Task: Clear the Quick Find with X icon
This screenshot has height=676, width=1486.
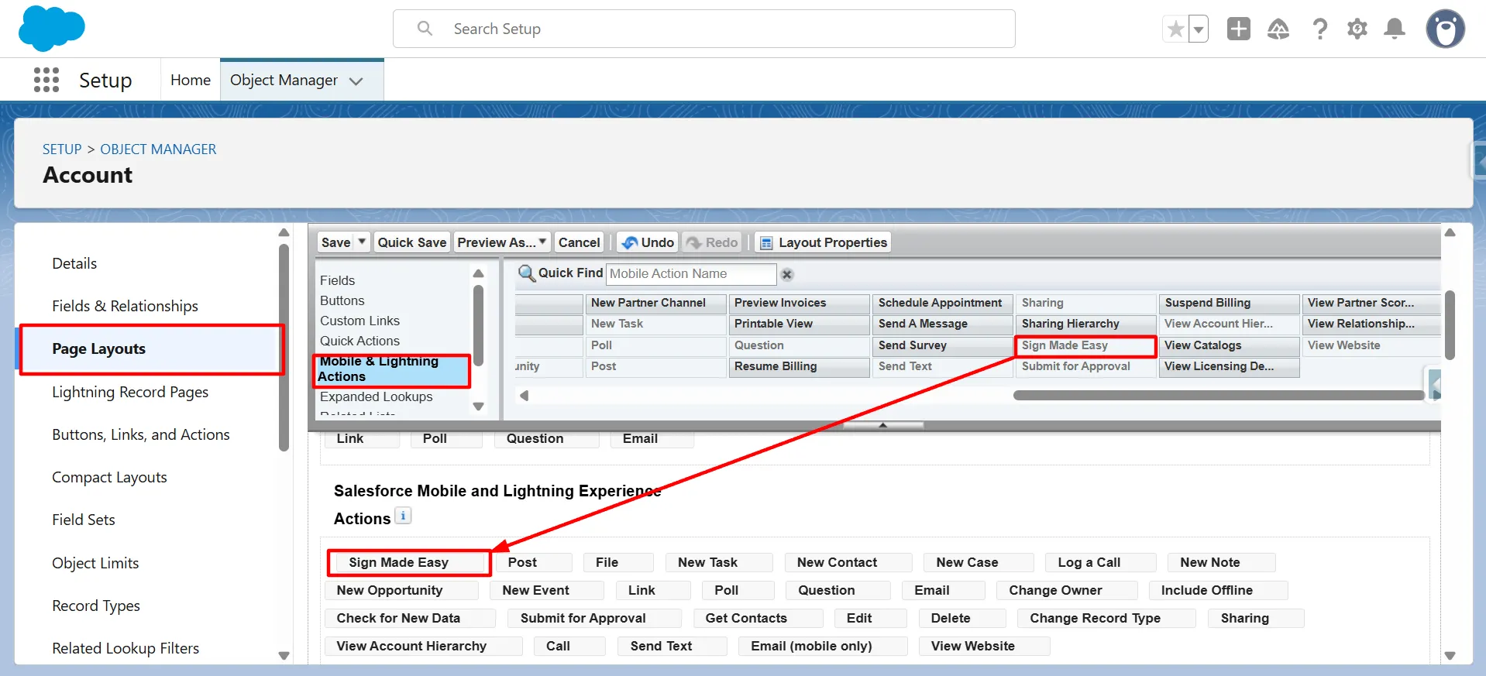Action: click(787, 274)
